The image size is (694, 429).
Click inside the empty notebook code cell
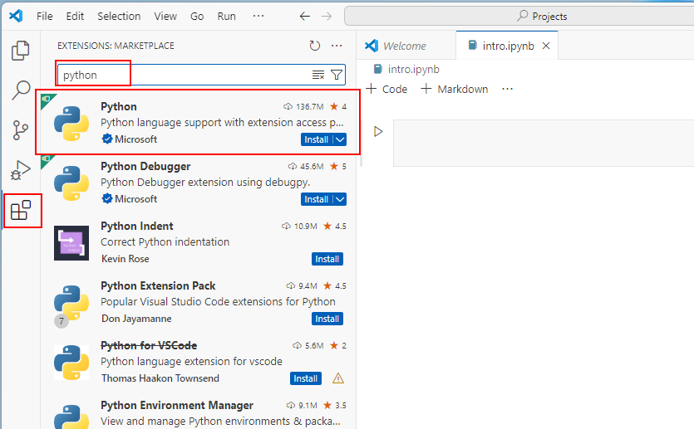[x=544, y=144]
